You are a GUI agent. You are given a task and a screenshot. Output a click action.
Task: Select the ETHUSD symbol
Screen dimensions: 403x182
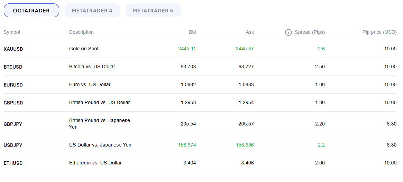pyautogui.click(x=13, y=163)
